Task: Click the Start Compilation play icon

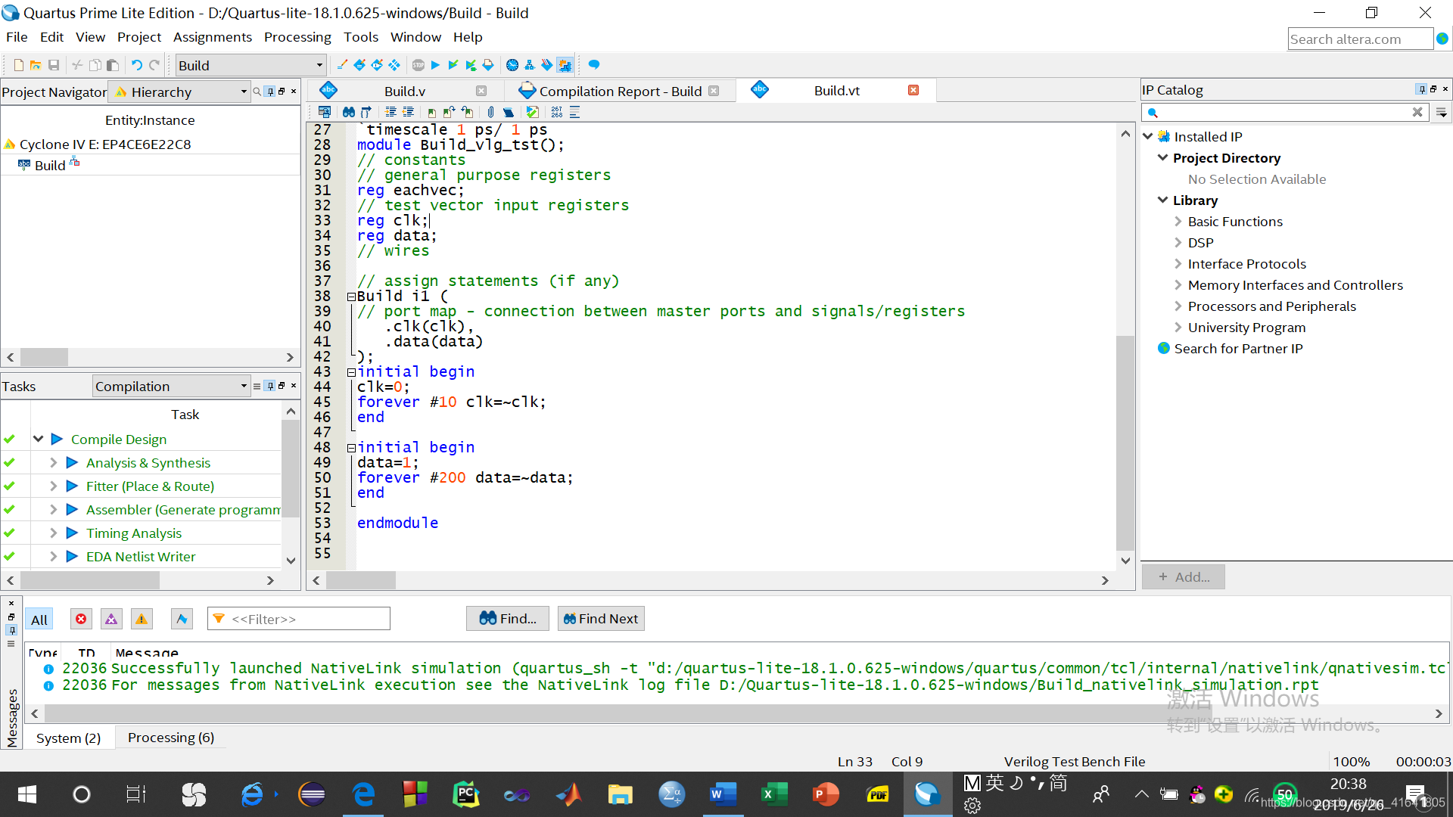Action: tap(435, 65)
